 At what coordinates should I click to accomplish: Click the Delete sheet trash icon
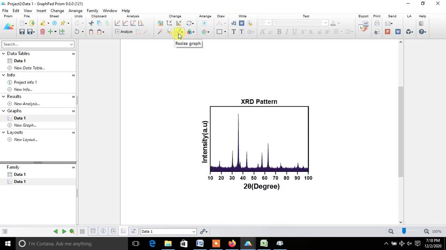click(x=43, y=32)
